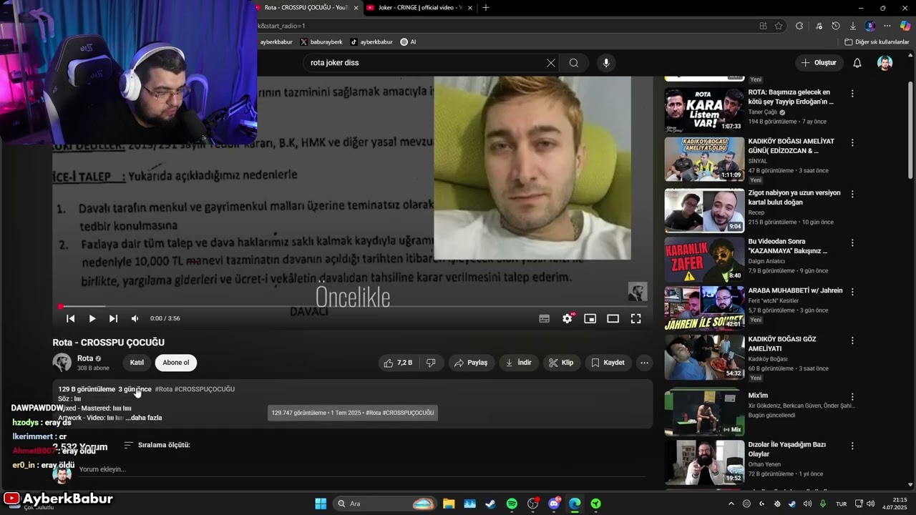
Task: Skip to the next video
Action: [113, 318]
